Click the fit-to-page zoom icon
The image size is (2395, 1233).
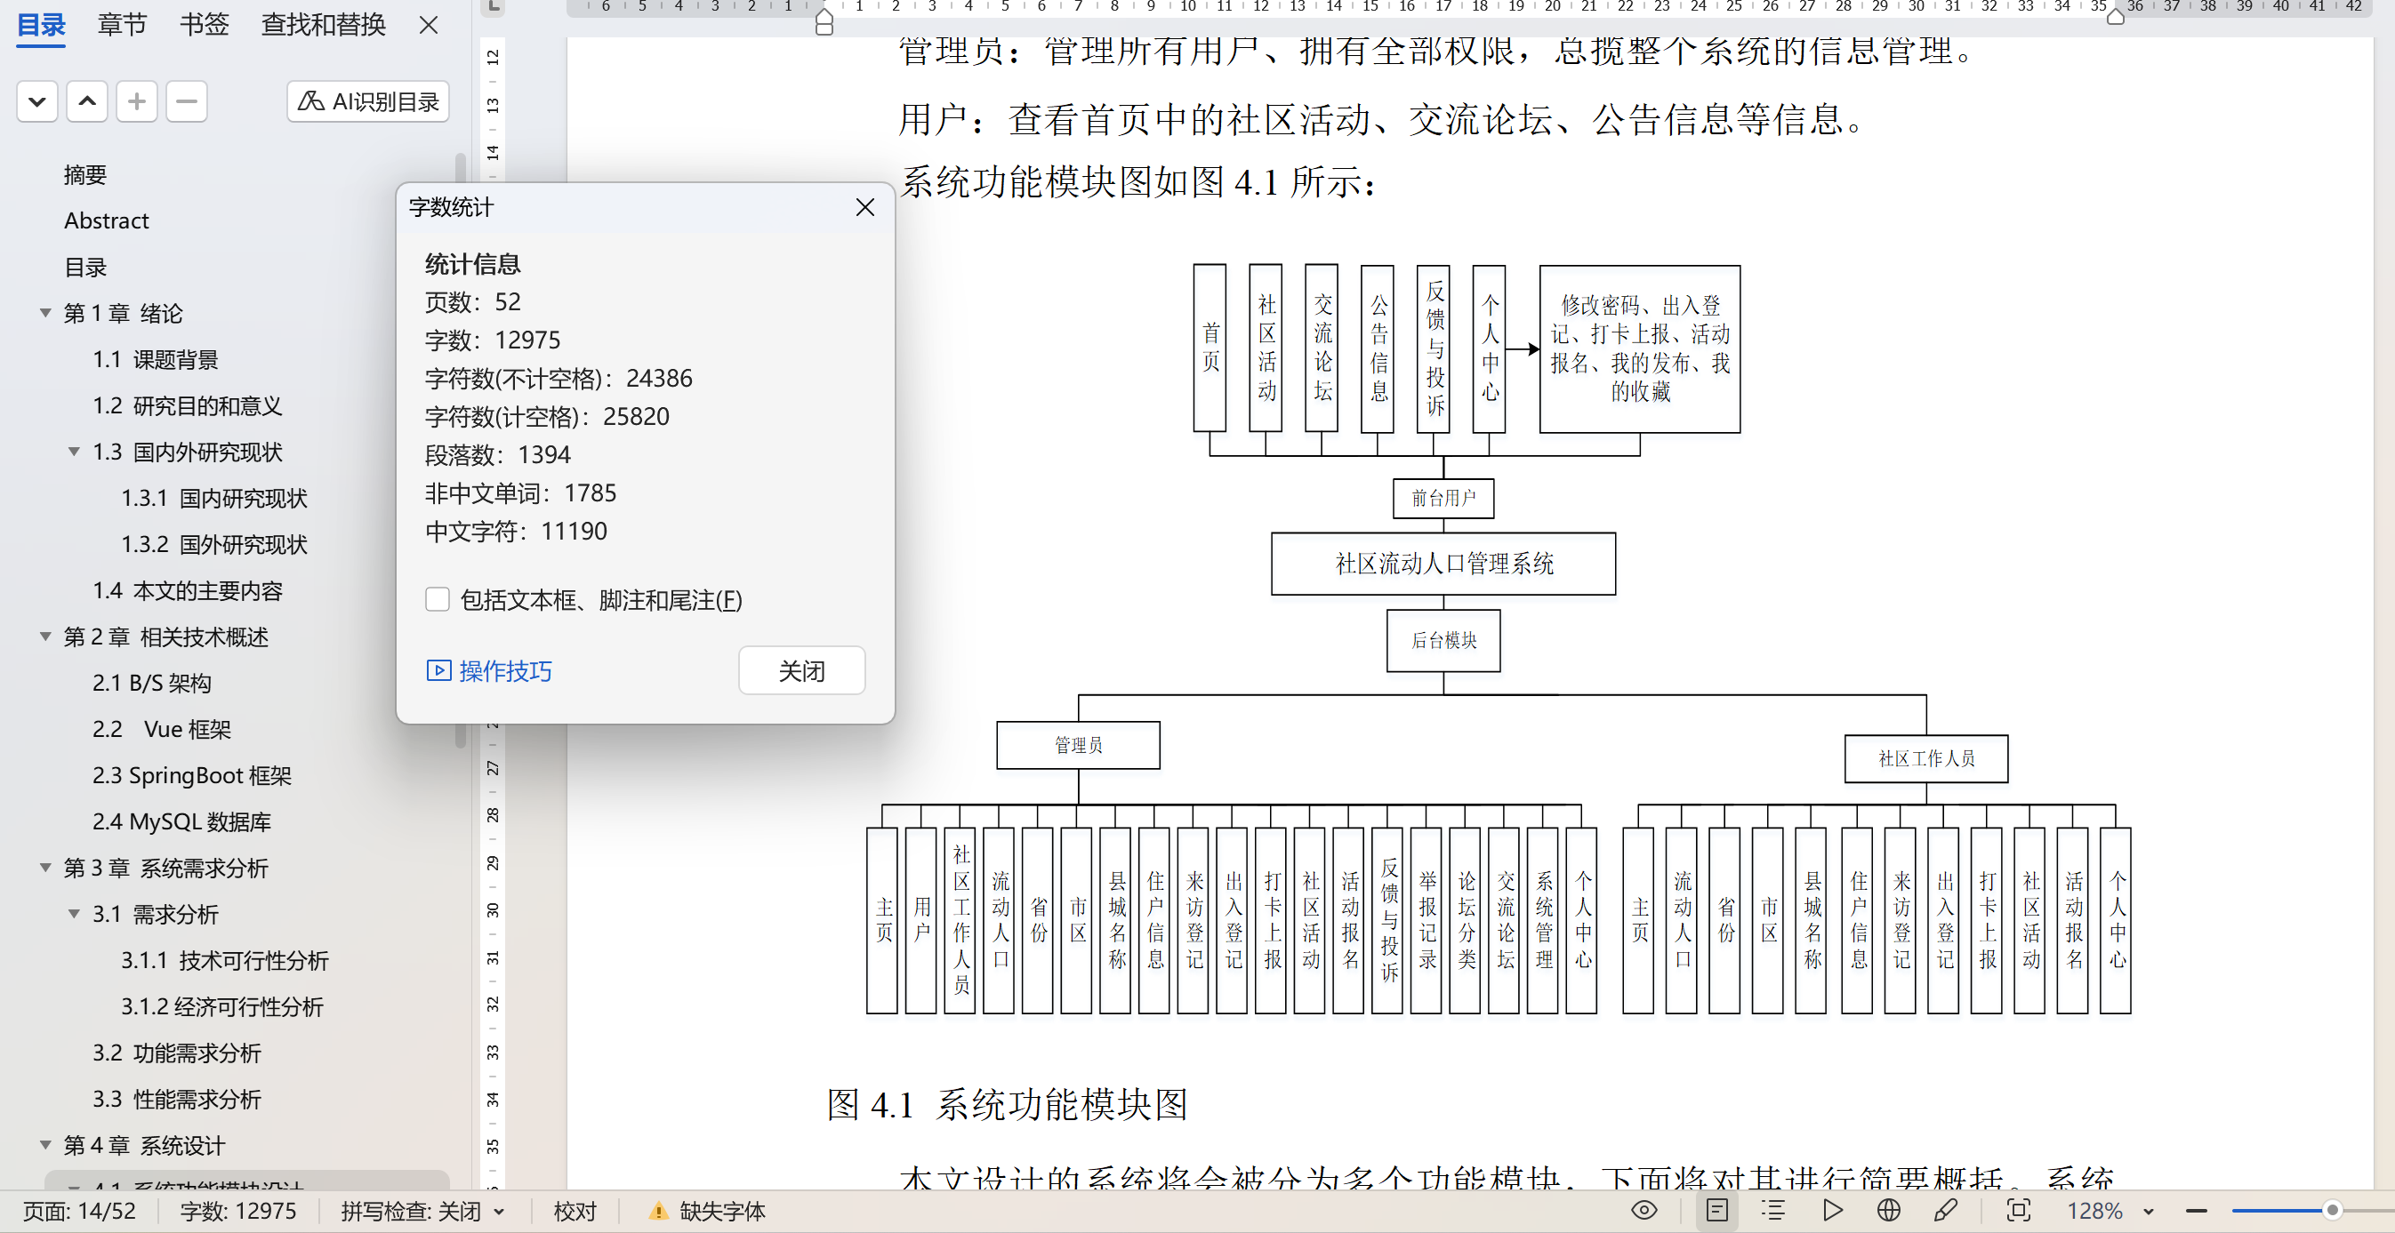click(x=2019, y=1210)
